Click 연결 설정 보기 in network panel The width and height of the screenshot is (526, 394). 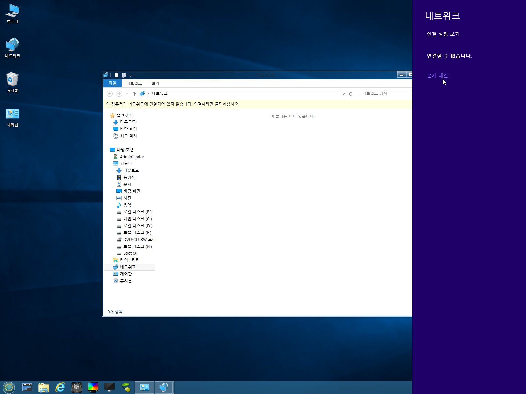(443, 34)
